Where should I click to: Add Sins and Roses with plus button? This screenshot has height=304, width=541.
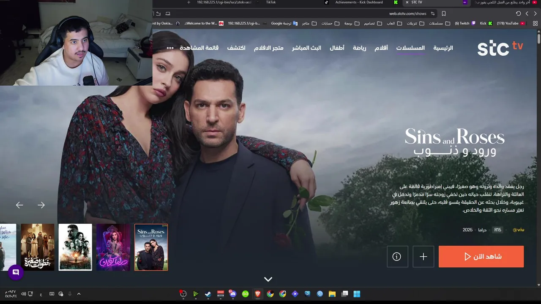pos(423,257)
